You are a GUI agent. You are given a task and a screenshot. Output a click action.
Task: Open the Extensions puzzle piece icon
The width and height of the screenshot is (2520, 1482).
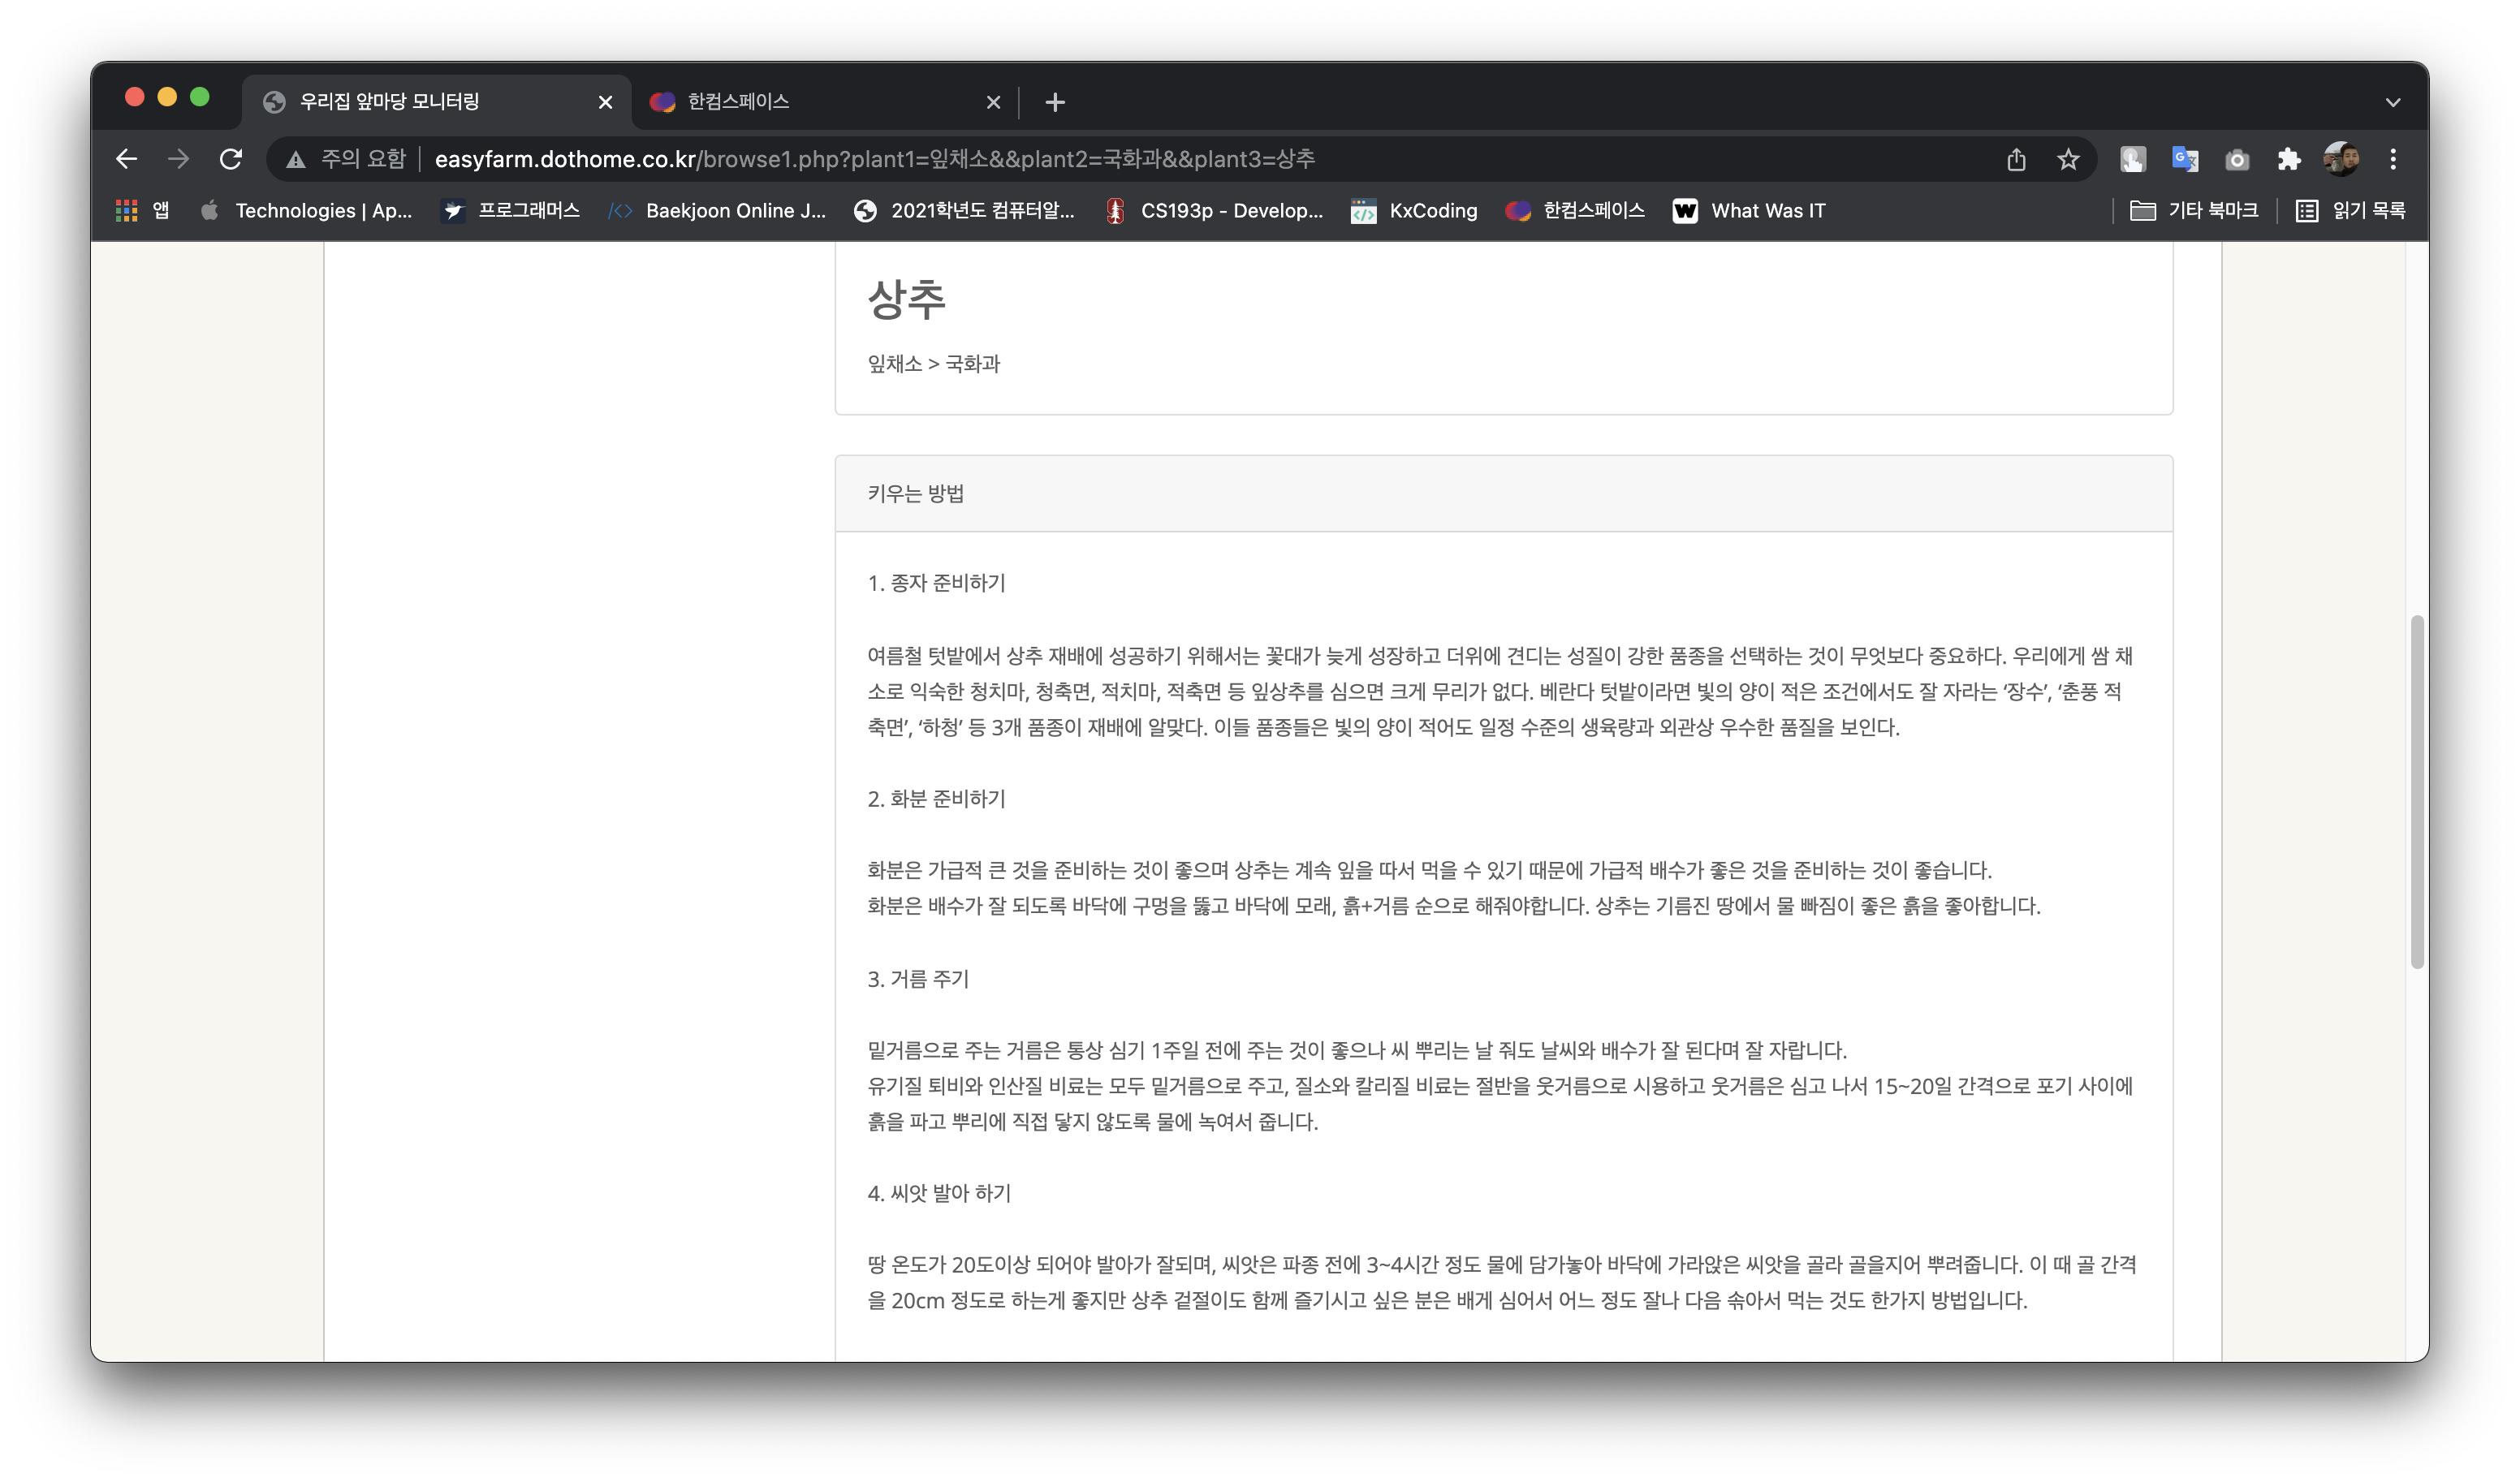(x=2289, y=159)
